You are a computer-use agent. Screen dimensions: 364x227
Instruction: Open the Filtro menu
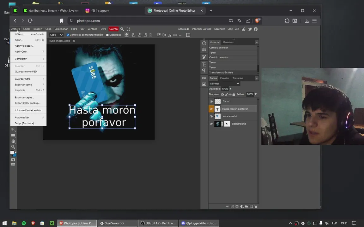coord(74,29)
